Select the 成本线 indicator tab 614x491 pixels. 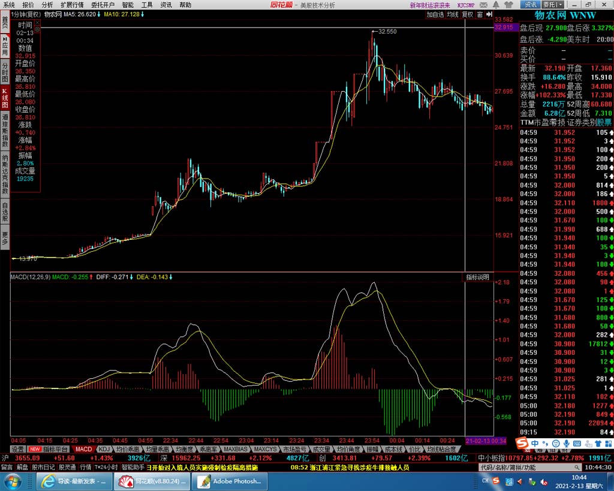[x=393, y=449]
